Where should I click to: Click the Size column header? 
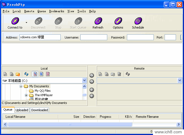coord(69,117)
